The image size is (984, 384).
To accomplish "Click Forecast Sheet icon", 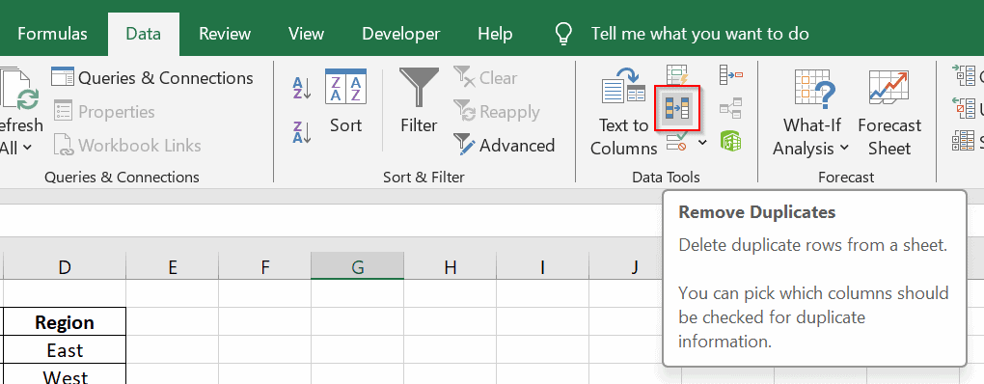I will [889, 113].
